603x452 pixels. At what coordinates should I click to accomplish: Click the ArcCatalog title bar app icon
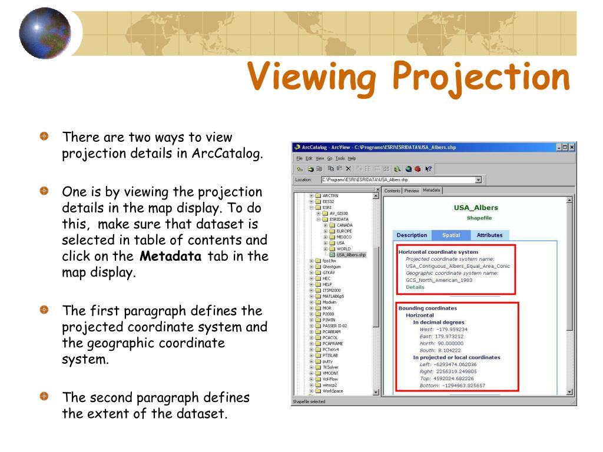[297, 147]
